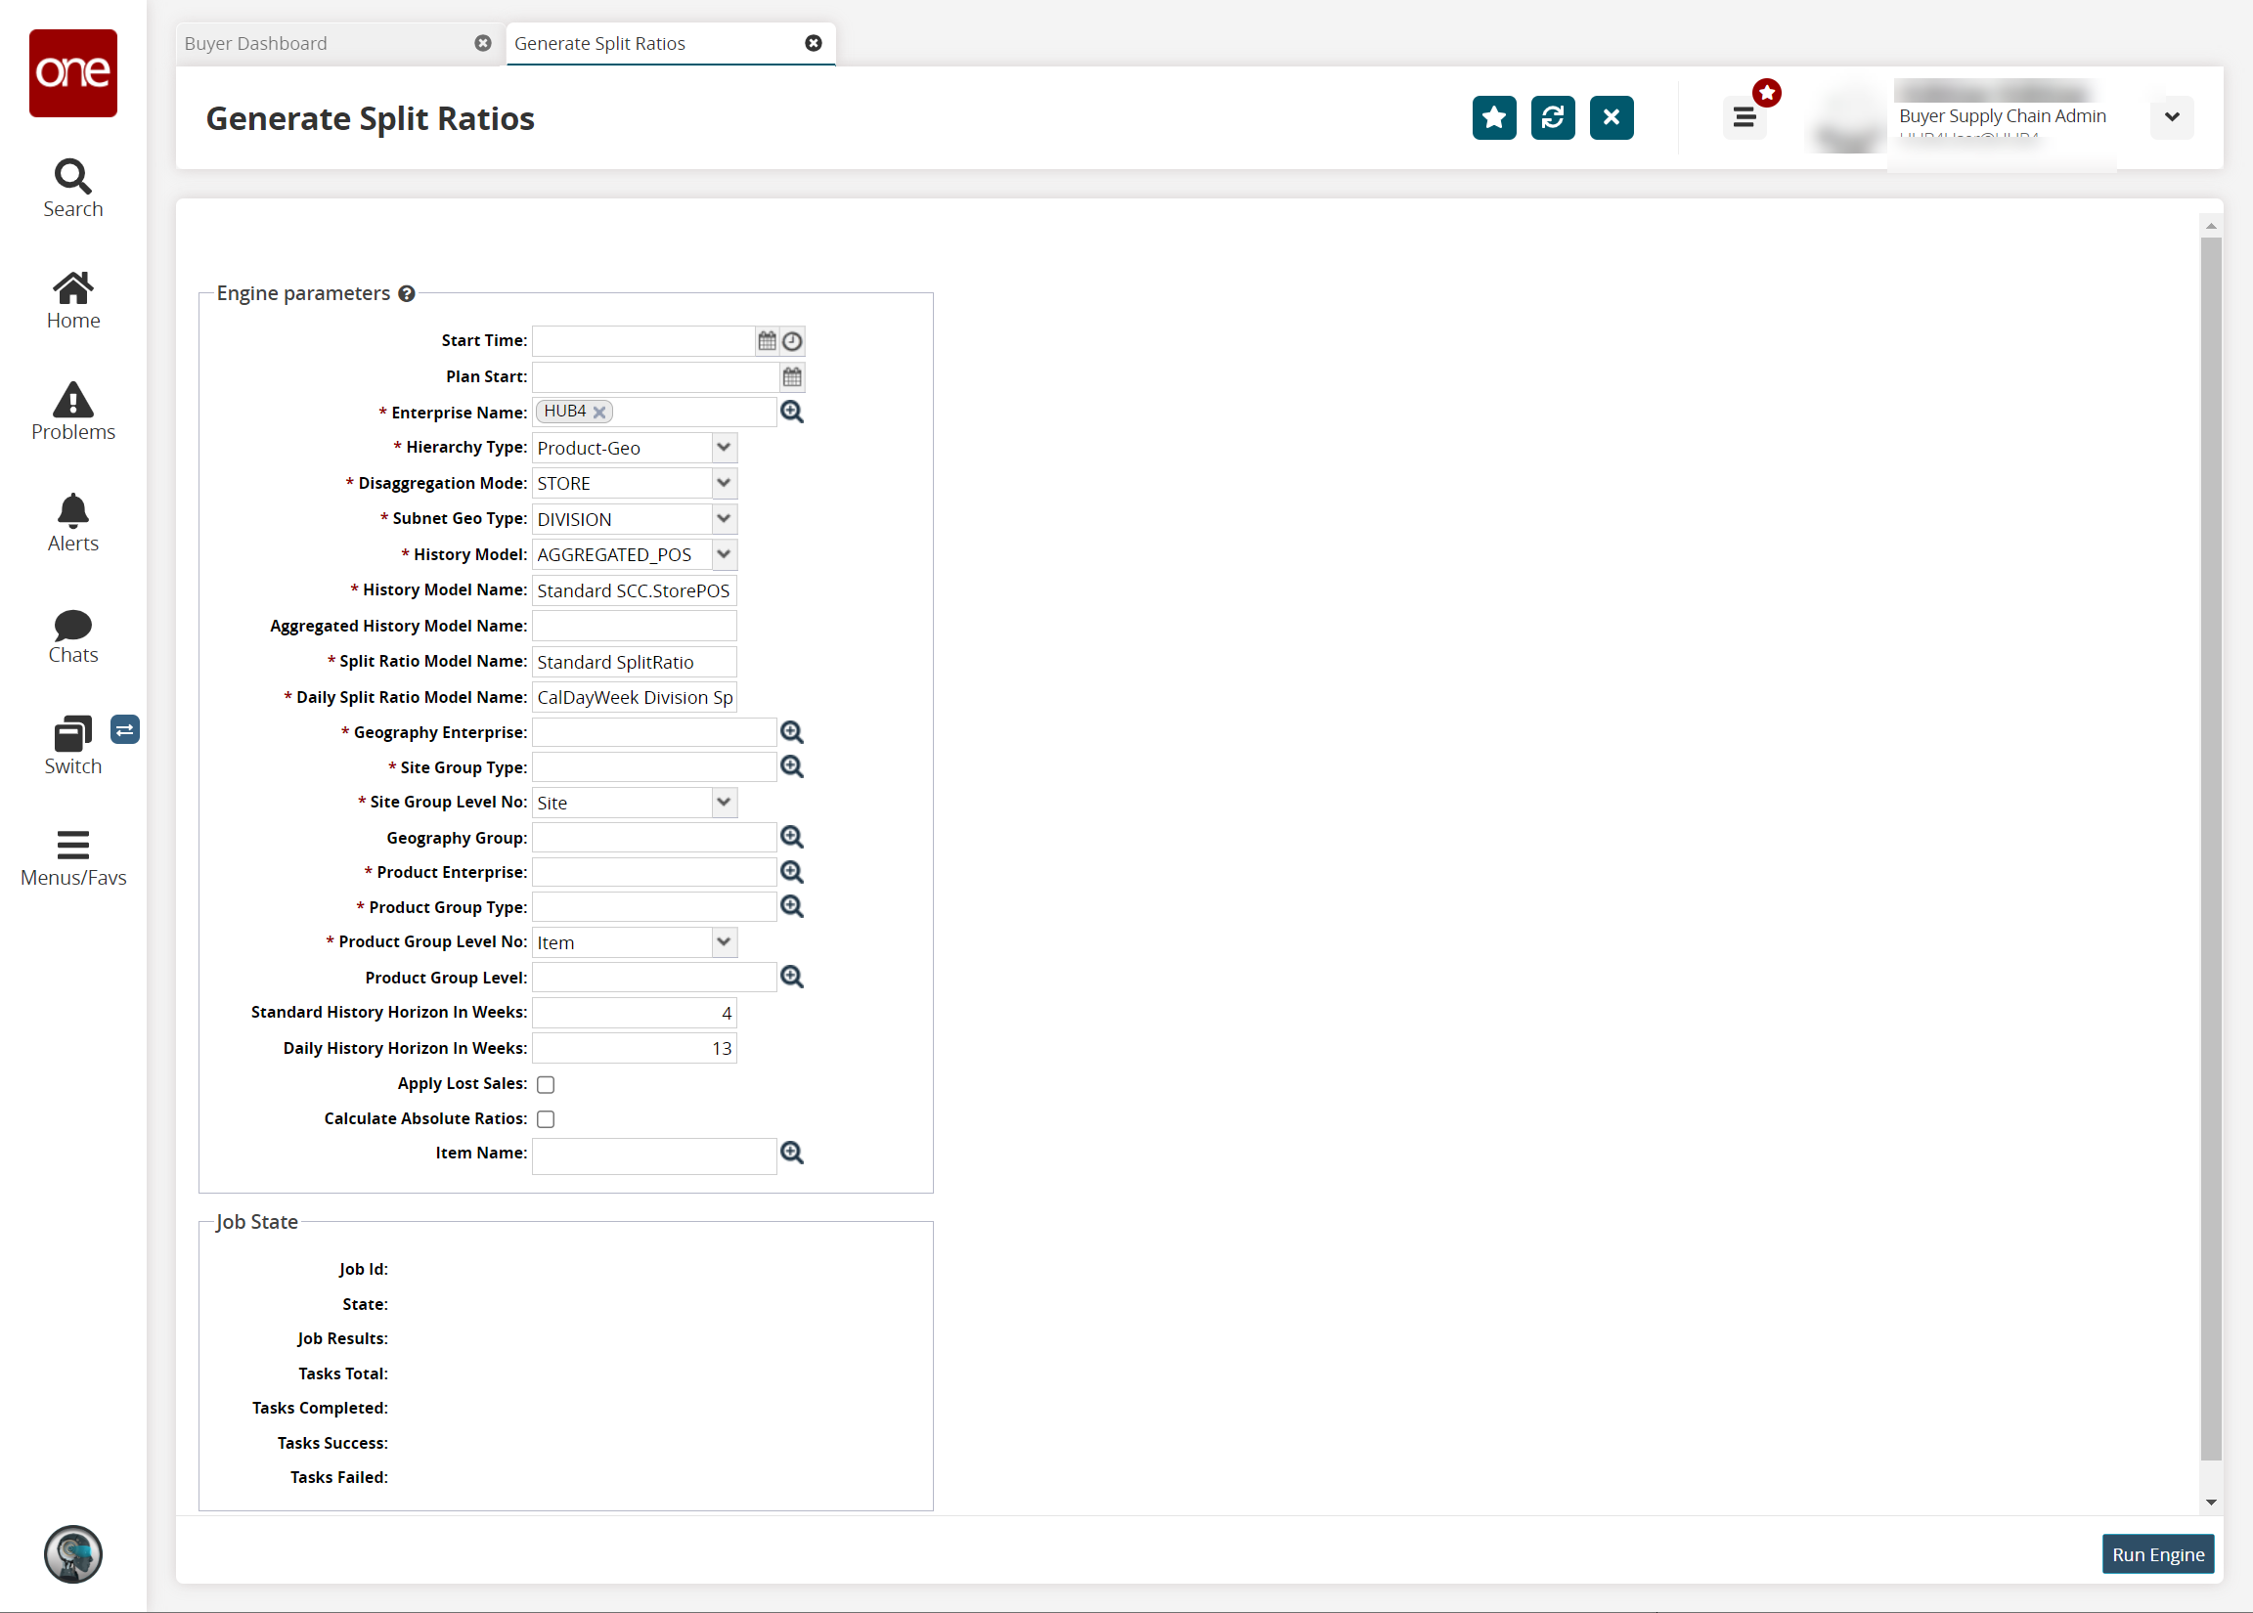The height and width of the screenshot is (1613, 2253).
Task: Click the Run Engine button
Action: tap(2159, 1553)
